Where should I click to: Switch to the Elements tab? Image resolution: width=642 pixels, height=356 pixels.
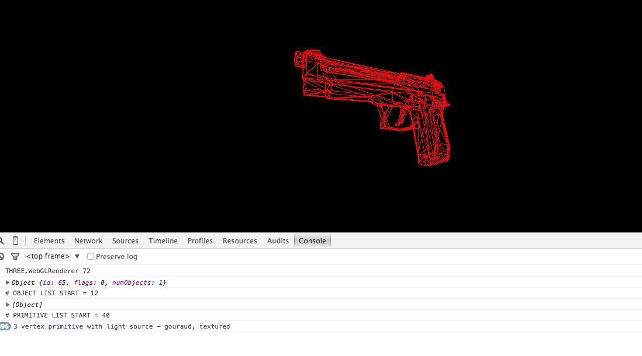[49, 241]
